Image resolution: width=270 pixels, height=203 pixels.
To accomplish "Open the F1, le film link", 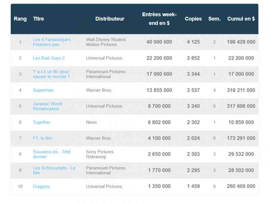I will point(43,138).
